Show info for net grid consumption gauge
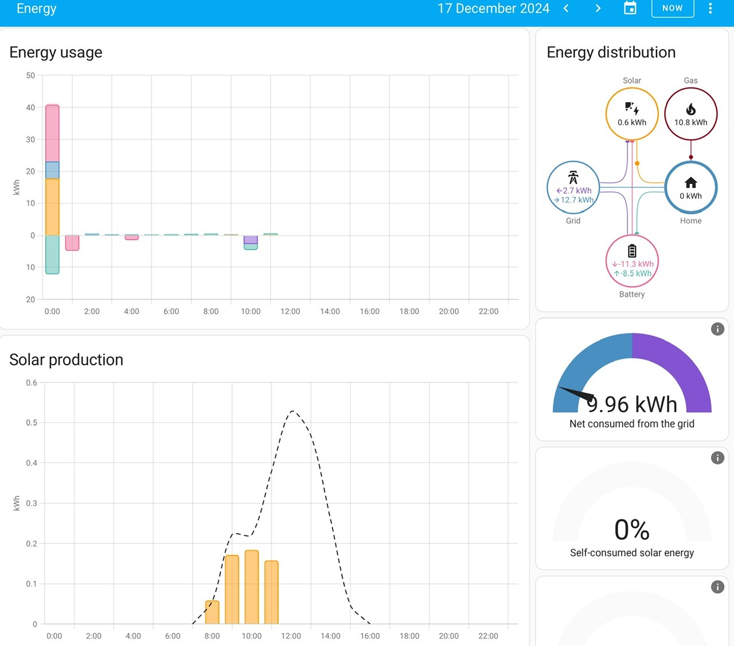 click(x=717, y=329)
